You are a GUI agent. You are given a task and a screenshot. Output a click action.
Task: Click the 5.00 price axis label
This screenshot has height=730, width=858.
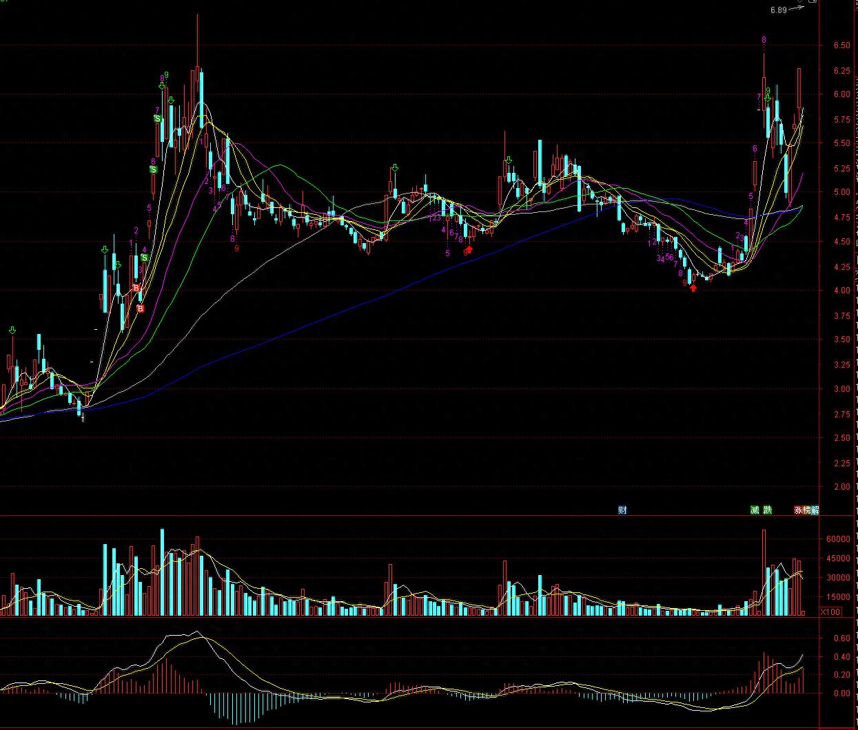[841, 193]
